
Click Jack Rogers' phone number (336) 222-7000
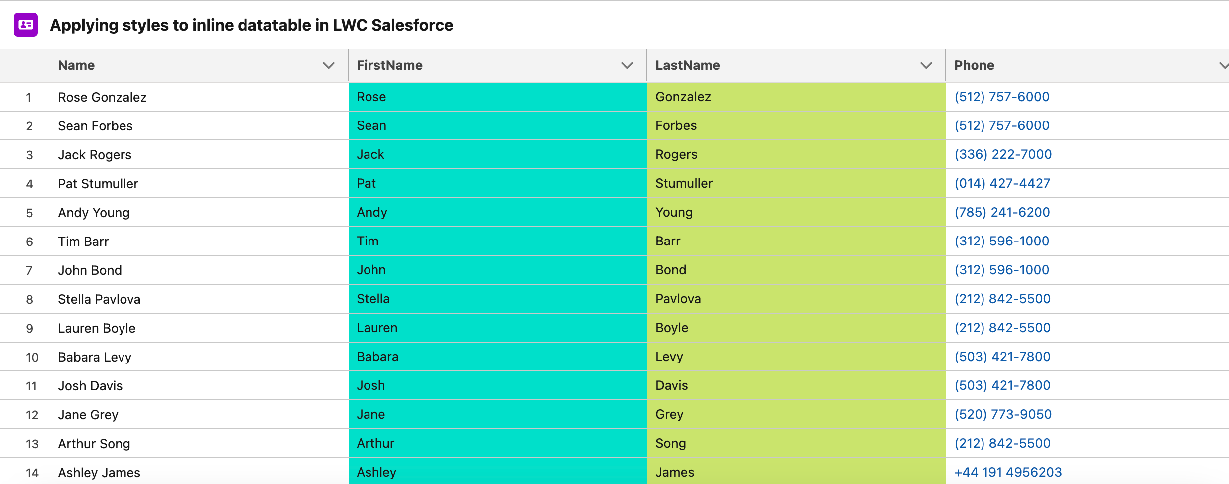1003,154
